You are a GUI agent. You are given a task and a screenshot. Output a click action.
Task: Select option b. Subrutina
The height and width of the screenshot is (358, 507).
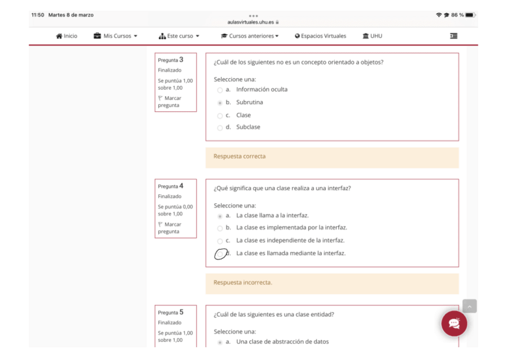tap(220, 103)
